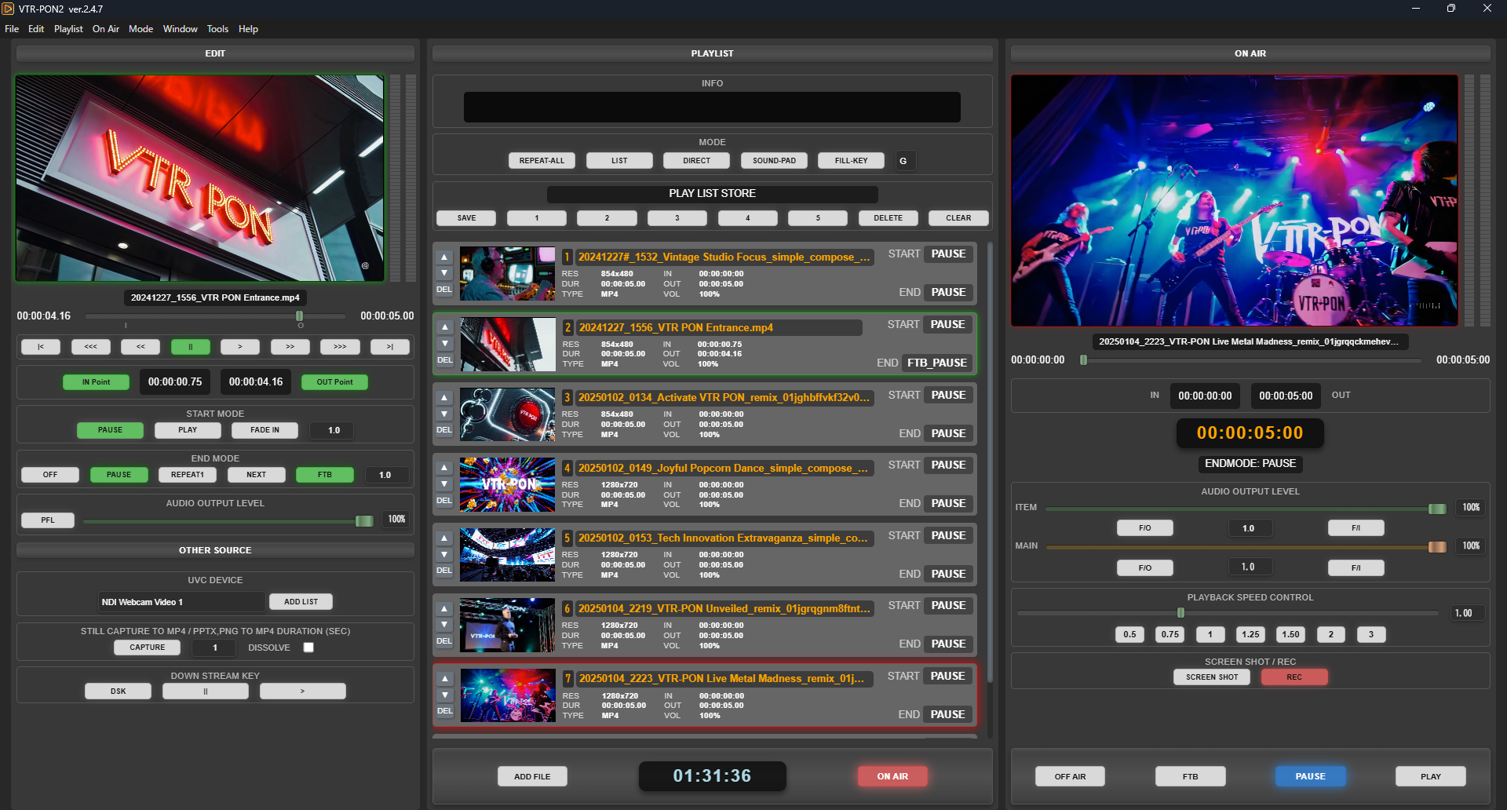The width and height of the screenshot is (1507, 810).
Task: Delete playlist item 5 with DEL
Action: pyautogui.click(x=444, y=571)
